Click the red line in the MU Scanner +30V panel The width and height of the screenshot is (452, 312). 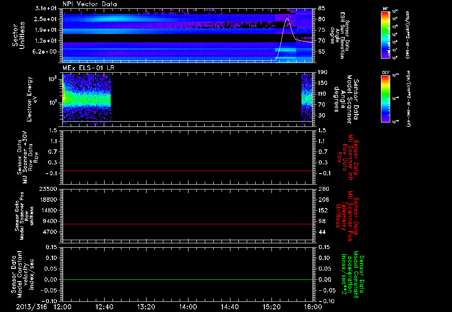187,171
